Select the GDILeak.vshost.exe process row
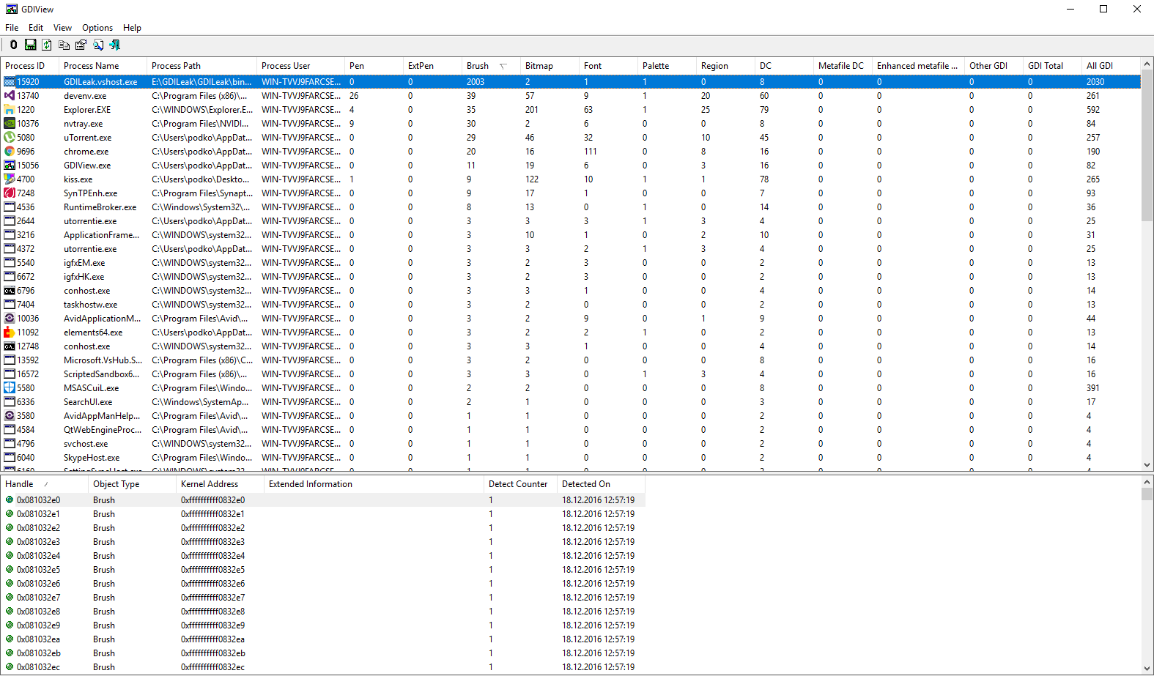 pos(571,82)
